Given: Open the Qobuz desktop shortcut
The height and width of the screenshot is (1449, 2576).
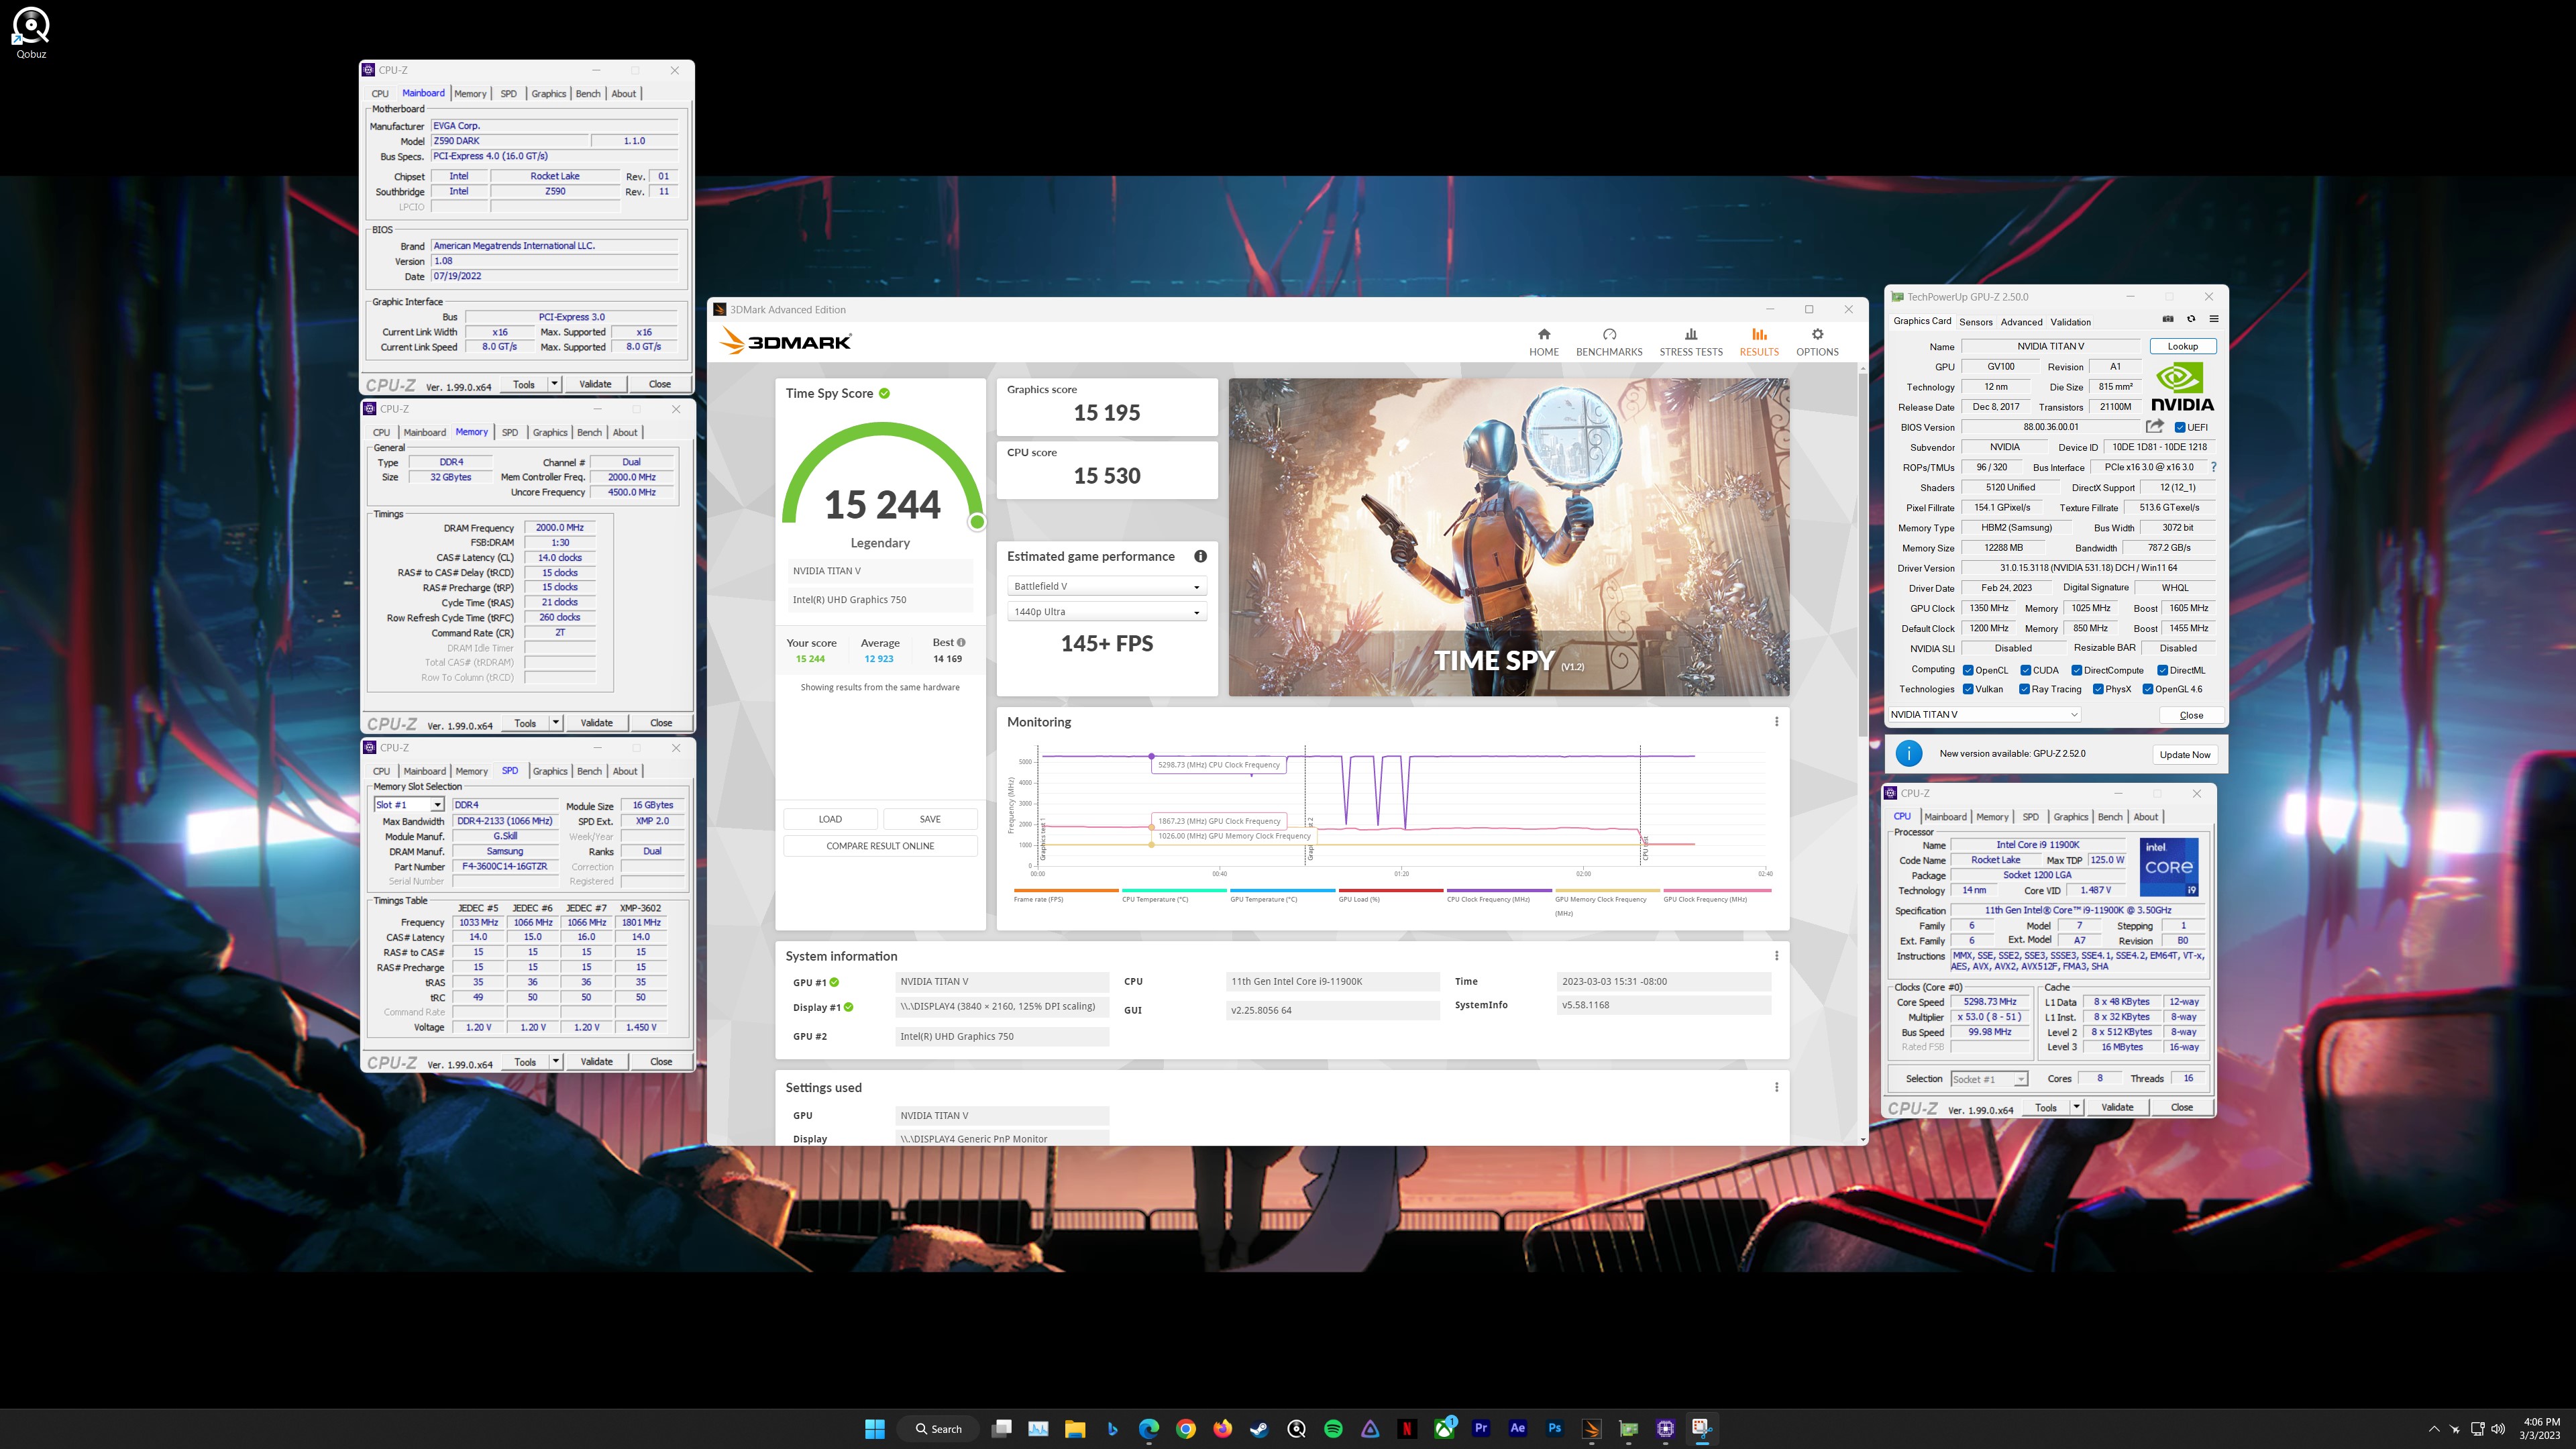Looking at the screenshot, I should coord(31,33).
